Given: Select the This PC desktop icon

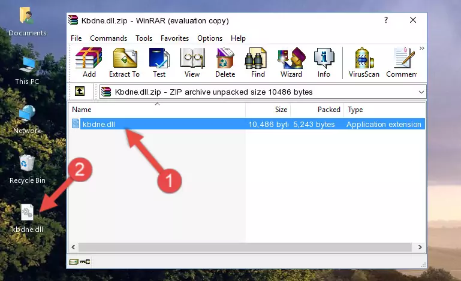Looking at the screenshot, I should (x=27, y=71).
